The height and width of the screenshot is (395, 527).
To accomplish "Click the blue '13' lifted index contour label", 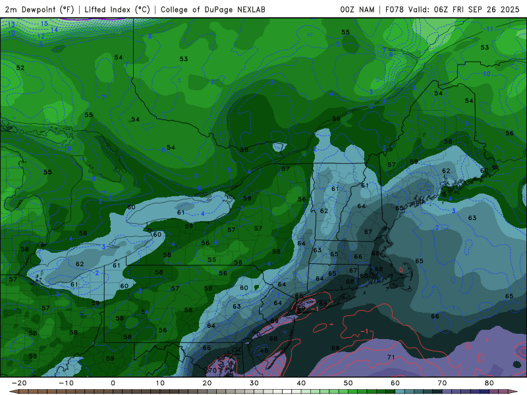I will pyautogui.click(x=11, y=24).
